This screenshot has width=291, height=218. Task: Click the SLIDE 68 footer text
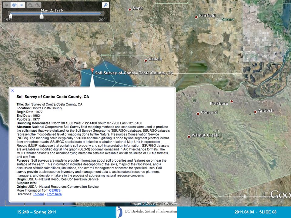[x=268, y=212]
